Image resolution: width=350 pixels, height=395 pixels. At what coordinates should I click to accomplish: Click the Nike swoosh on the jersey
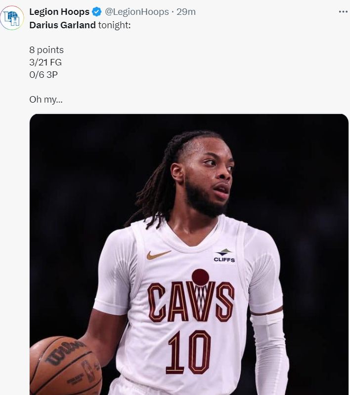pyautogui.click(x=158, y=255)
